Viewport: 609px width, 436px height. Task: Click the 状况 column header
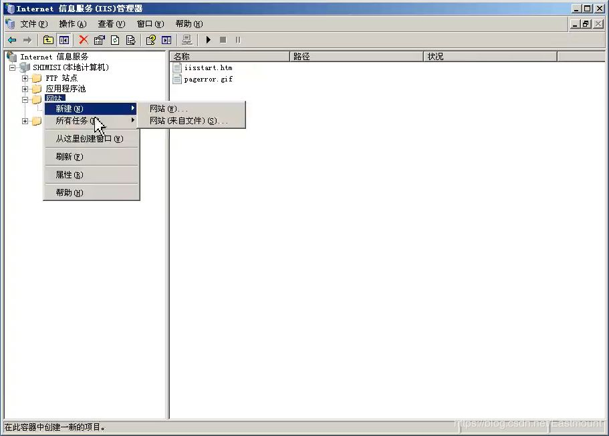point(490,57)
